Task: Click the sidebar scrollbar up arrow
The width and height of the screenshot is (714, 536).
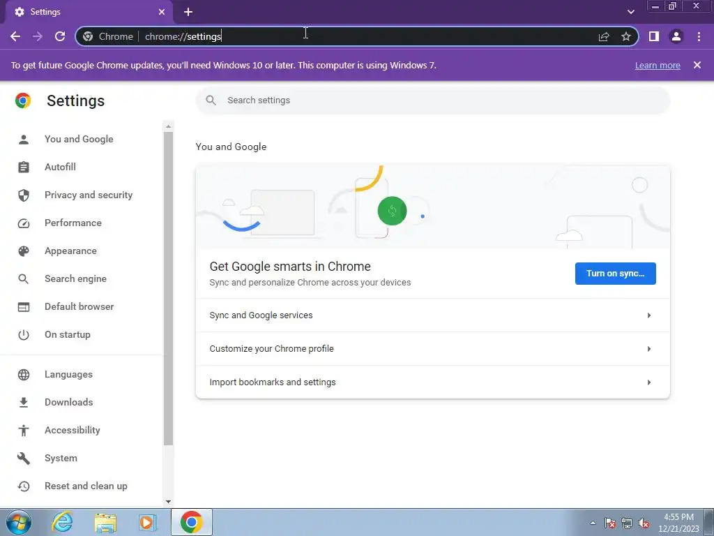Action: 168,126
